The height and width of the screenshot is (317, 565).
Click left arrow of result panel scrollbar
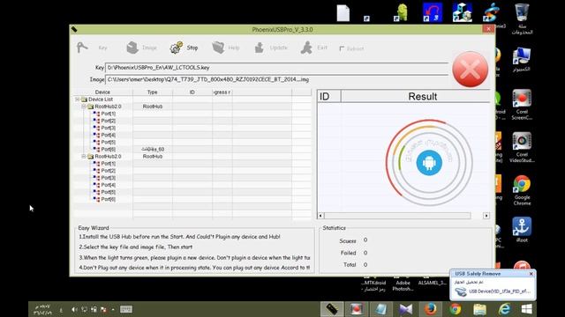coord(320,216)
